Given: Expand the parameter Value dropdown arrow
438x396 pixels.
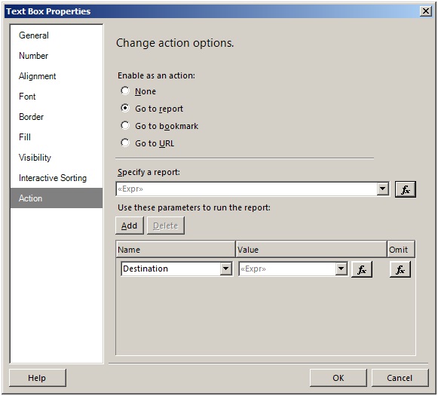Looking at the screenshot, I should [341, 269].
